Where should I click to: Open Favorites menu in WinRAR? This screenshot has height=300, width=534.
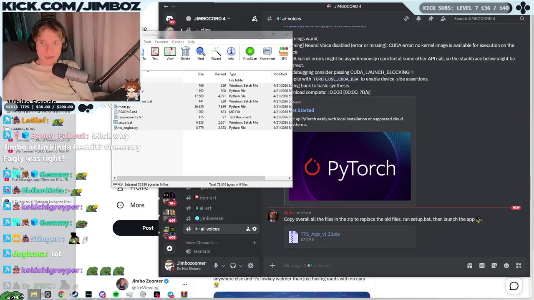[x=161, y=42]
